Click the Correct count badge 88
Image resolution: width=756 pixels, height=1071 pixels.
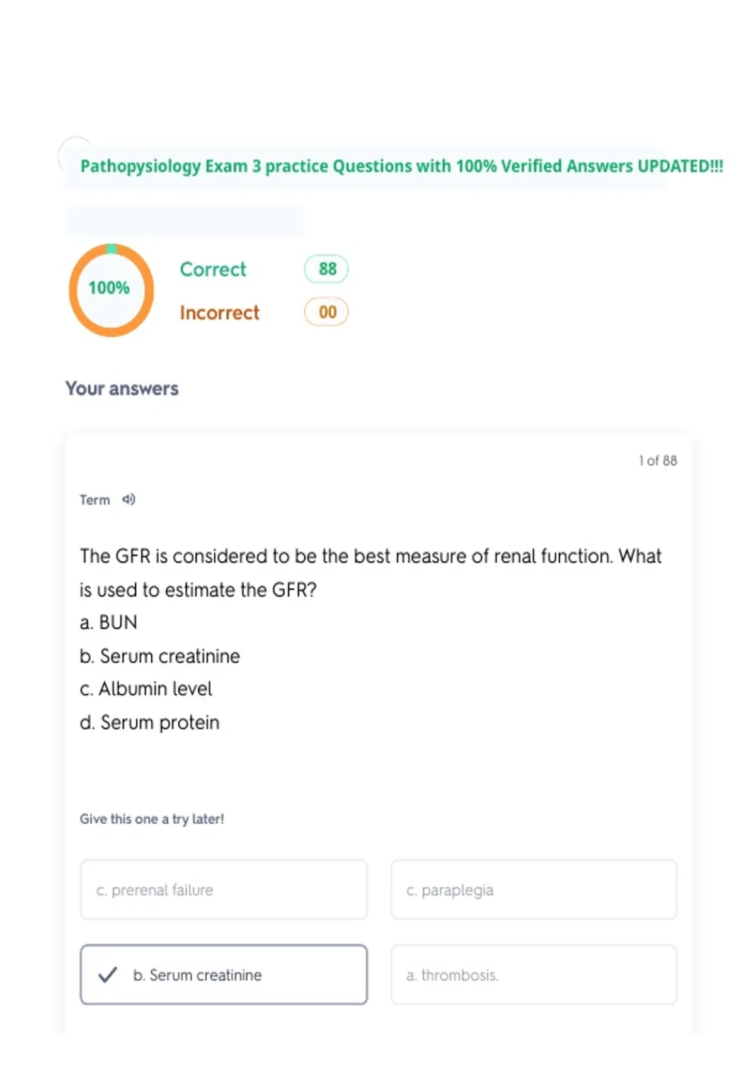(x=326, y=269)
